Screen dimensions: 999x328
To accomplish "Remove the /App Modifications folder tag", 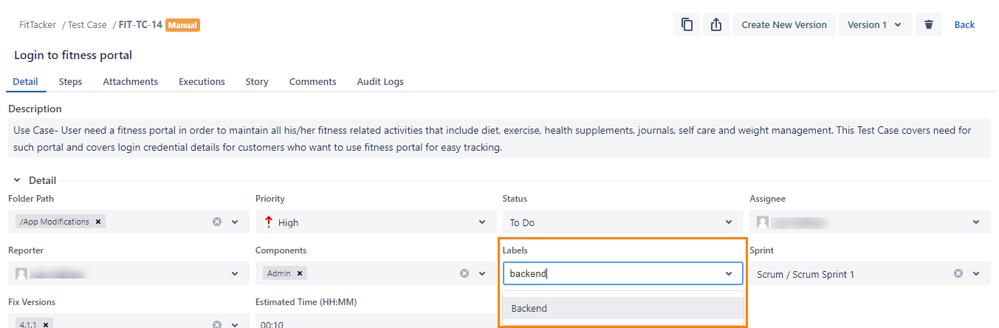I will click(x=99, y=222).
